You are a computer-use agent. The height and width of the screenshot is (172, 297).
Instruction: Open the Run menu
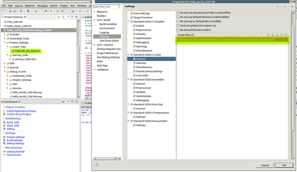click(x=73, y=6)
